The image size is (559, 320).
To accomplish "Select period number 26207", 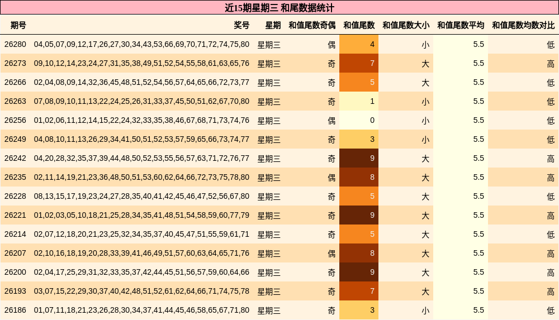I will click(x=15, y=253).
